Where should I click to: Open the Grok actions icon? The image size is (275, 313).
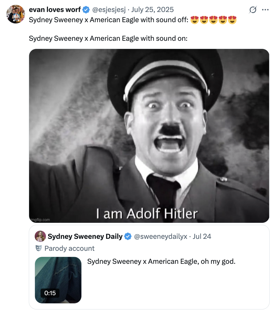tap(253, 9)
